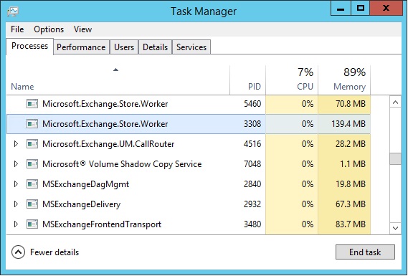Image resolution: width=408 pixels, height=276 pixels.
Task: Click the icon of Microsoft.Exchange.Store.Worker PID 5460
Action: tap(32, 104)
